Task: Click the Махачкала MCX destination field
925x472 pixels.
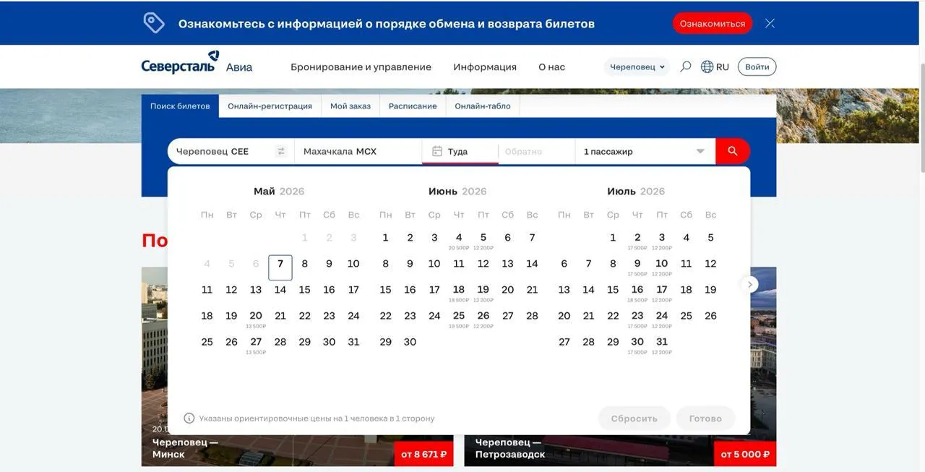Action: [358, 151]
